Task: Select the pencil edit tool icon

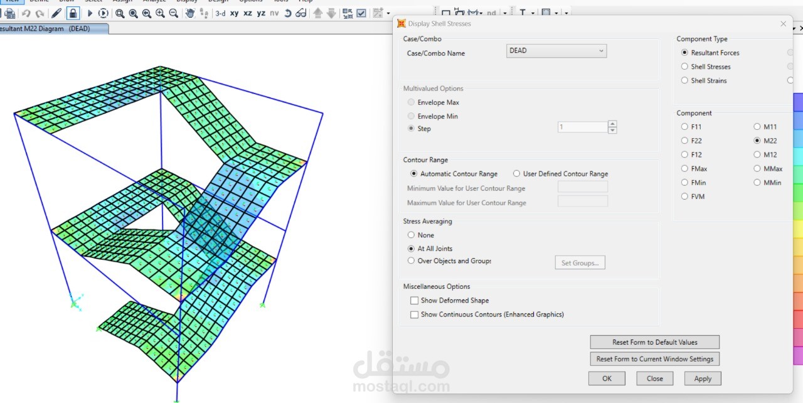Action: click(56, 13)
